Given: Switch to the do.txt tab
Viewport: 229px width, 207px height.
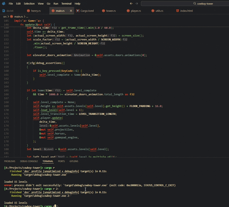Looking at the screenshot, I should (x=10, y=11).
